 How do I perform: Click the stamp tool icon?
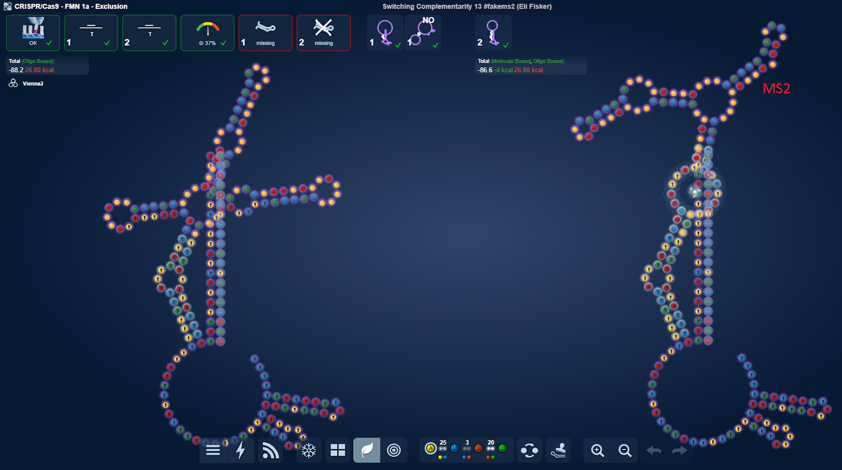pyautogui.click(x=558, y=451)
